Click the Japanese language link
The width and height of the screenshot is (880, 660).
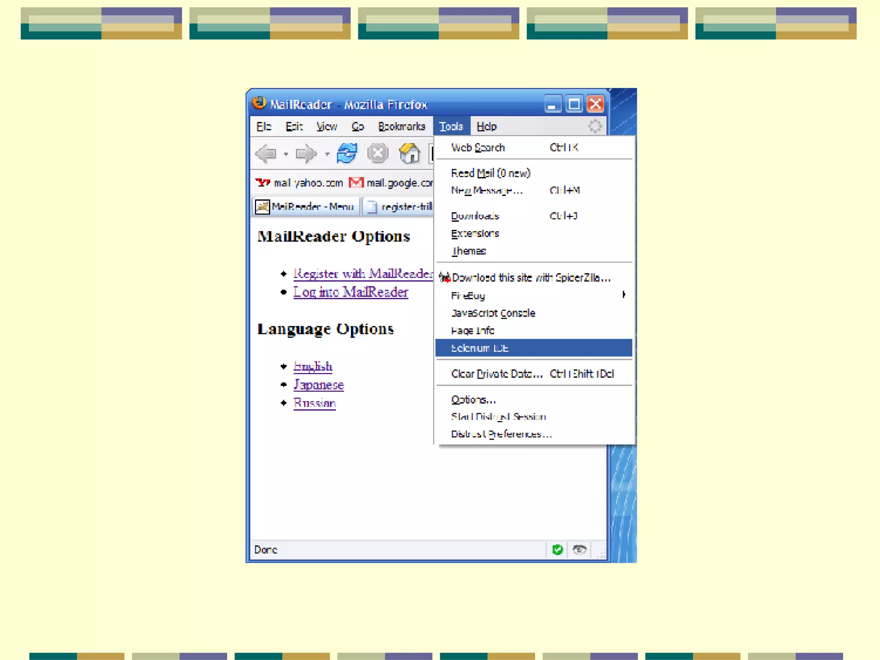[318, 385]
